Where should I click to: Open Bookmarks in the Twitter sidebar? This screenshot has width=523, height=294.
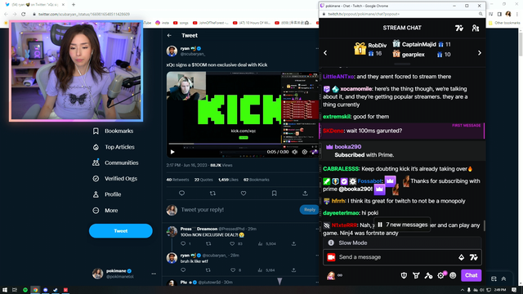(113, 131)
